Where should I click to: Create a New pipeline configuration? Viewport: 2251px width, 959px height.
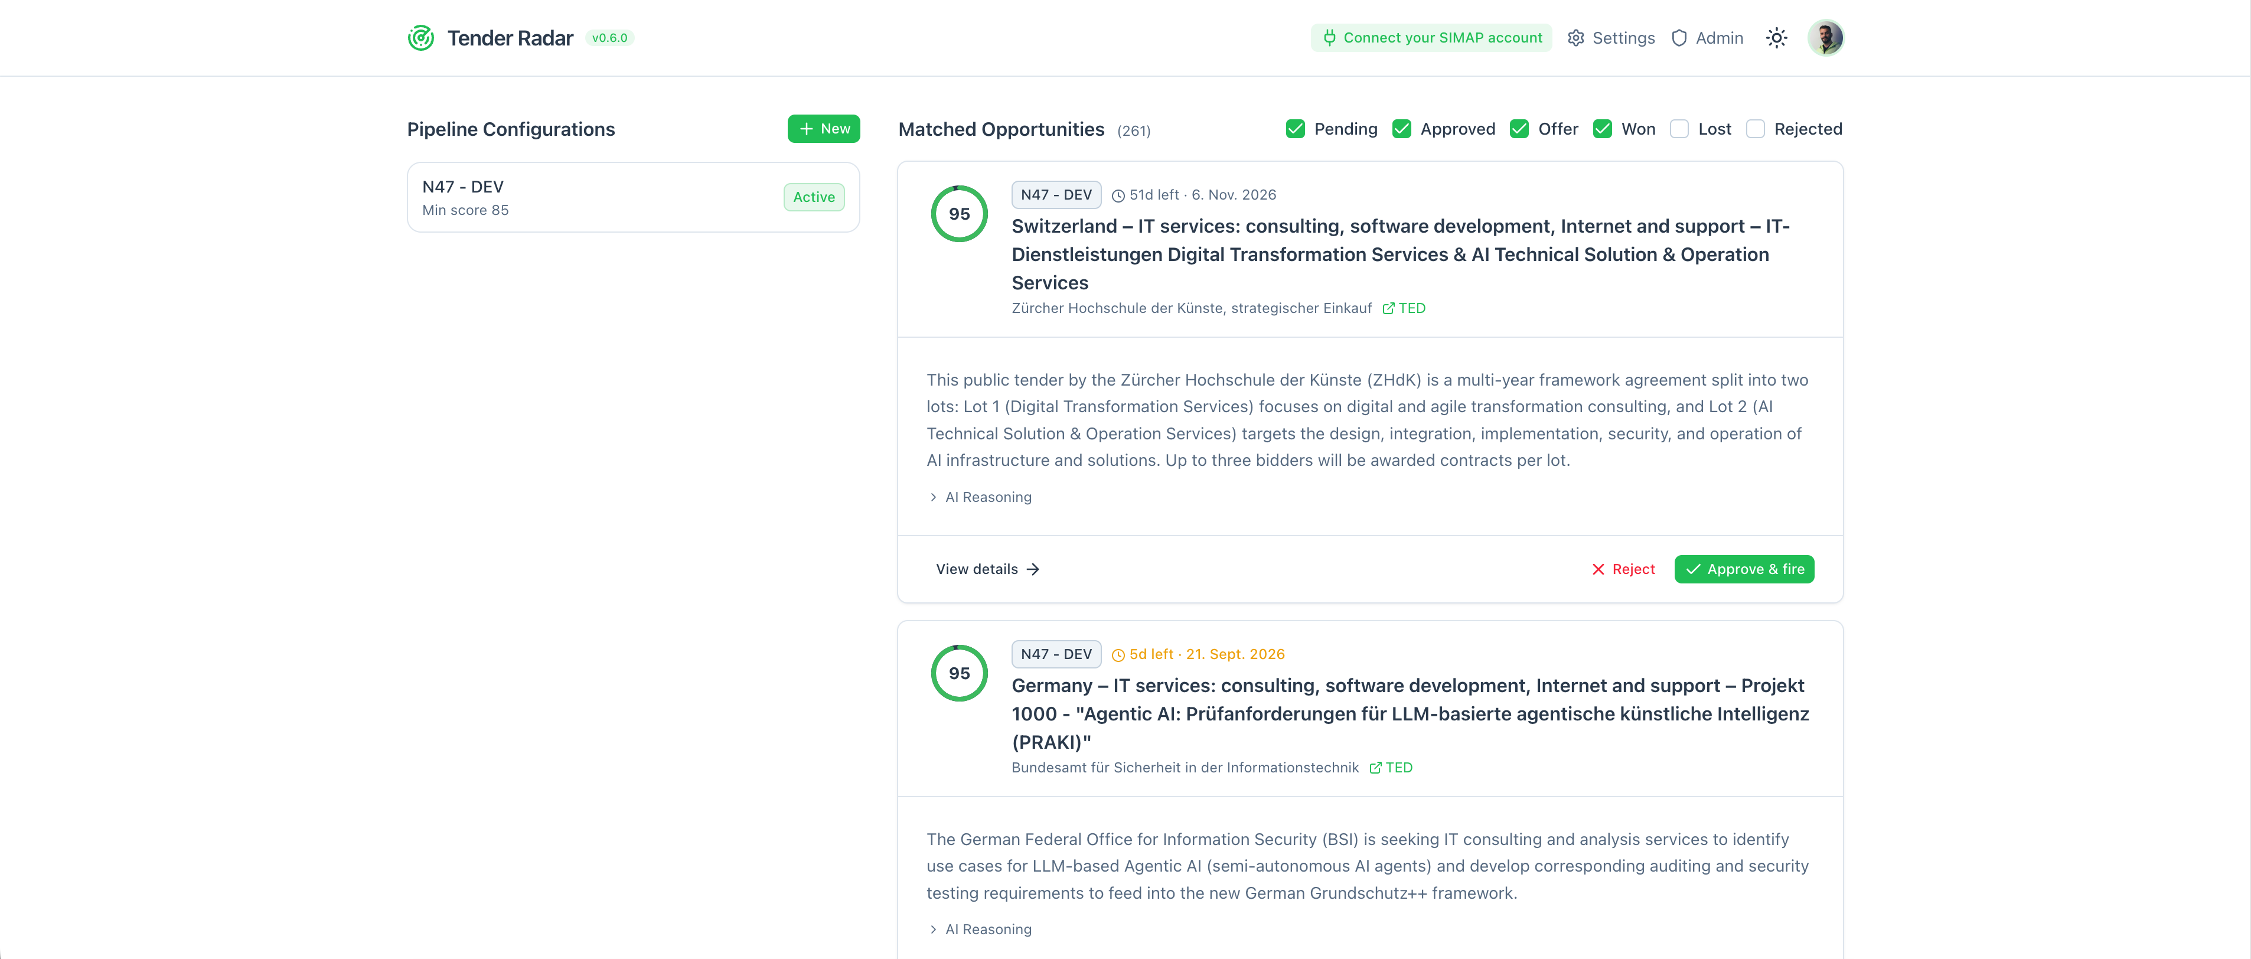coord(823,129)
